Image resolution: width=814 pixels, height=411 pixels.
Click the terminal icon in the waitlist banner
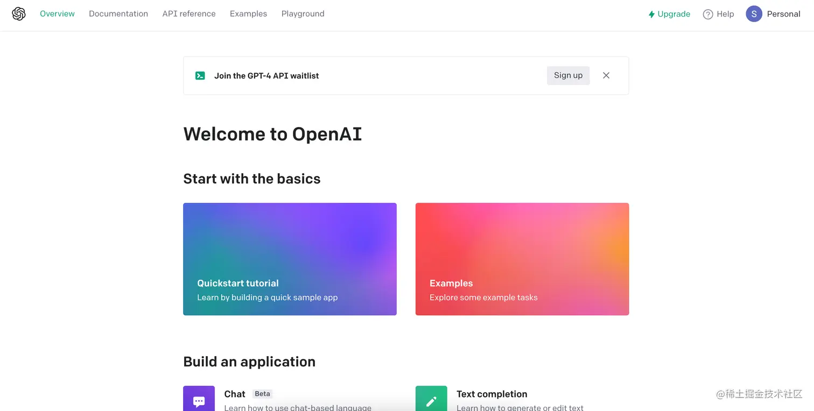point(200,76)
